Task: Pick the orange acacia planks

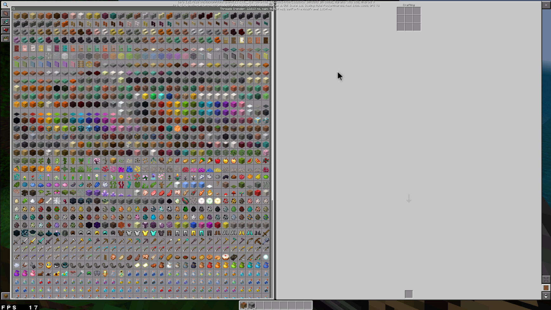Action: coord(49,16)
